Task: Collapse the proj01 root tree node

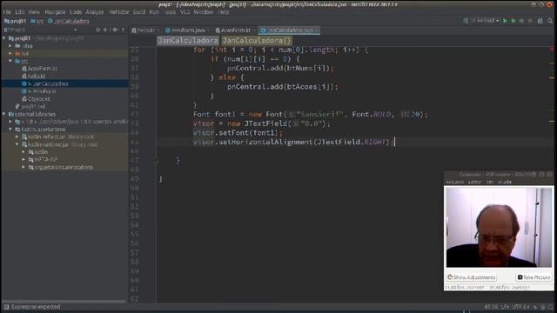Action: [x=4, y=38]
